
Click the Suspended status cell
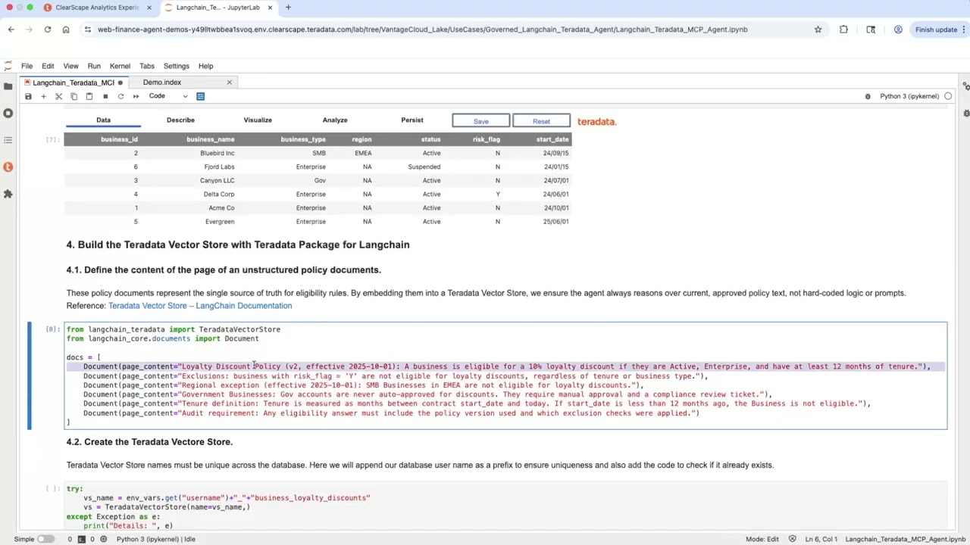tap(424, 167)
